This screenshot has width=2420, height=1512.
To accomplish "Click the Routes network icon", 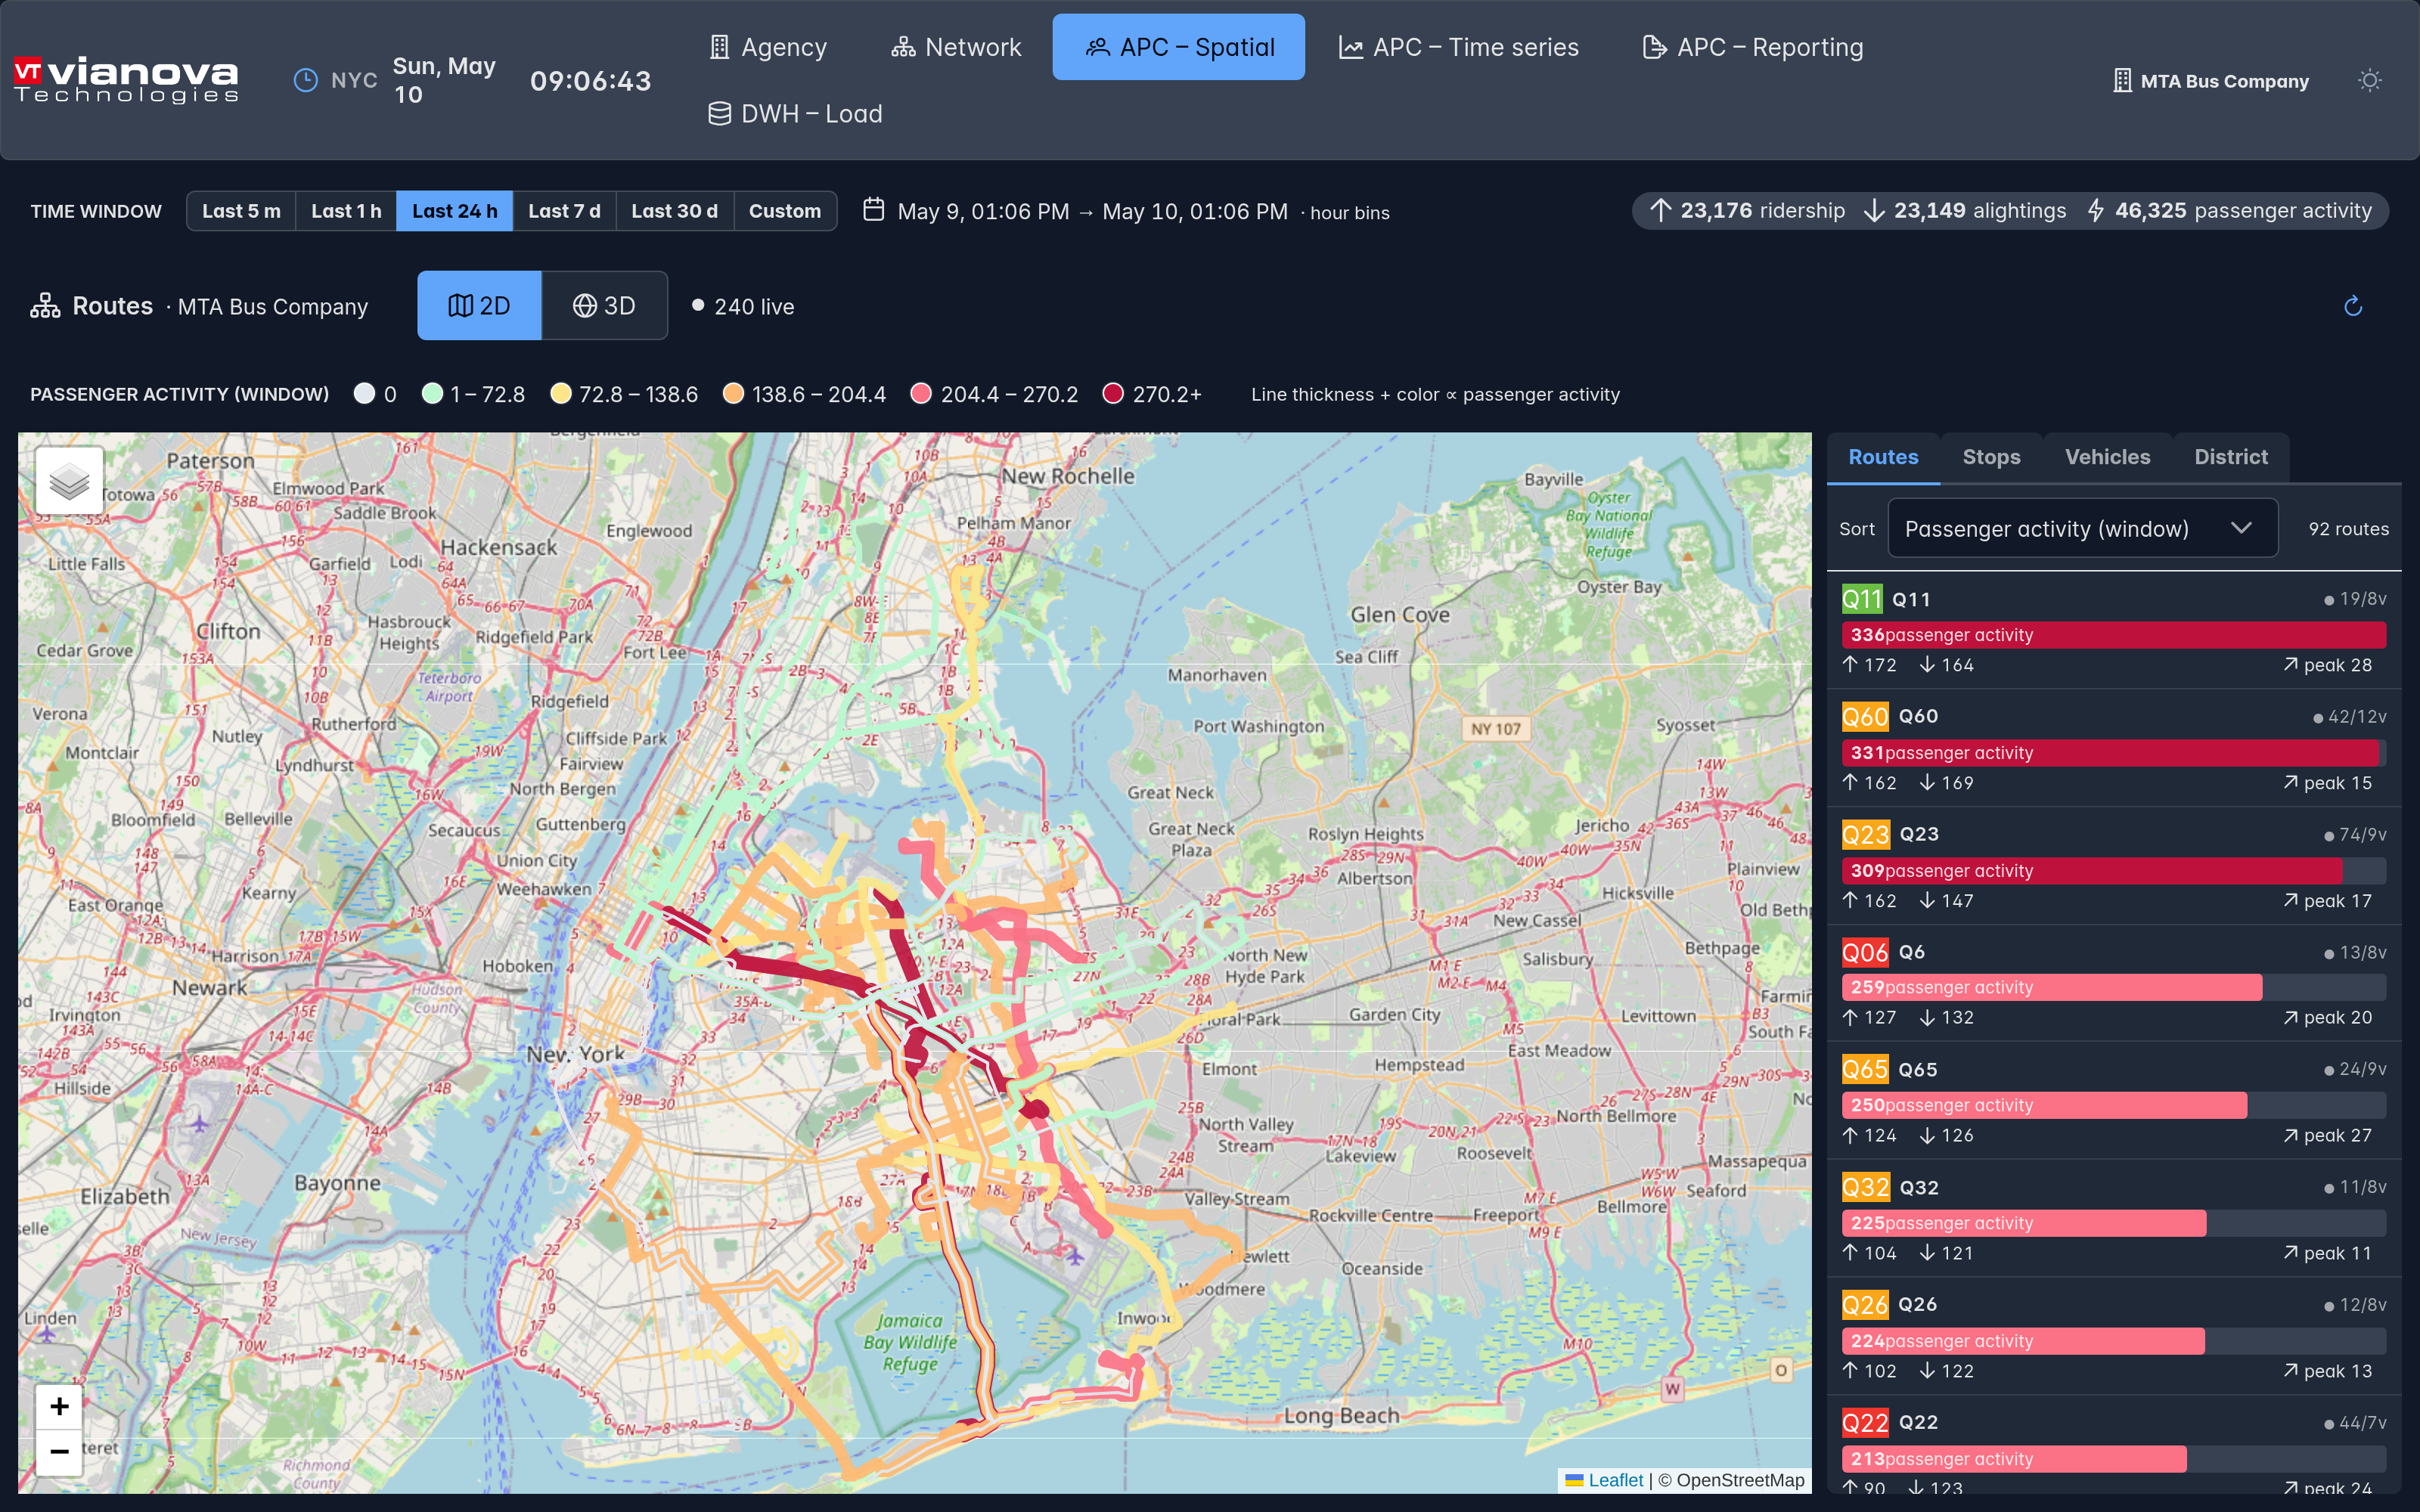I will [45, 306].
